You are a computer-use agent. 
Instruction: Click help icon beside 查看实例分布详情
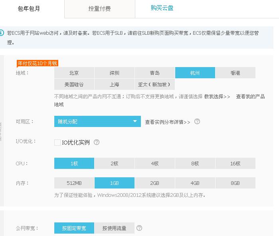point(197,122)
